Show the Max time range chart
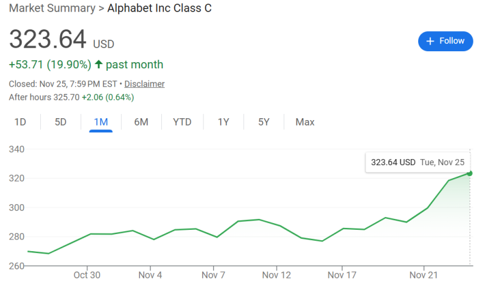Viewport: 487px width, 292px height. (x=305, y=122)
